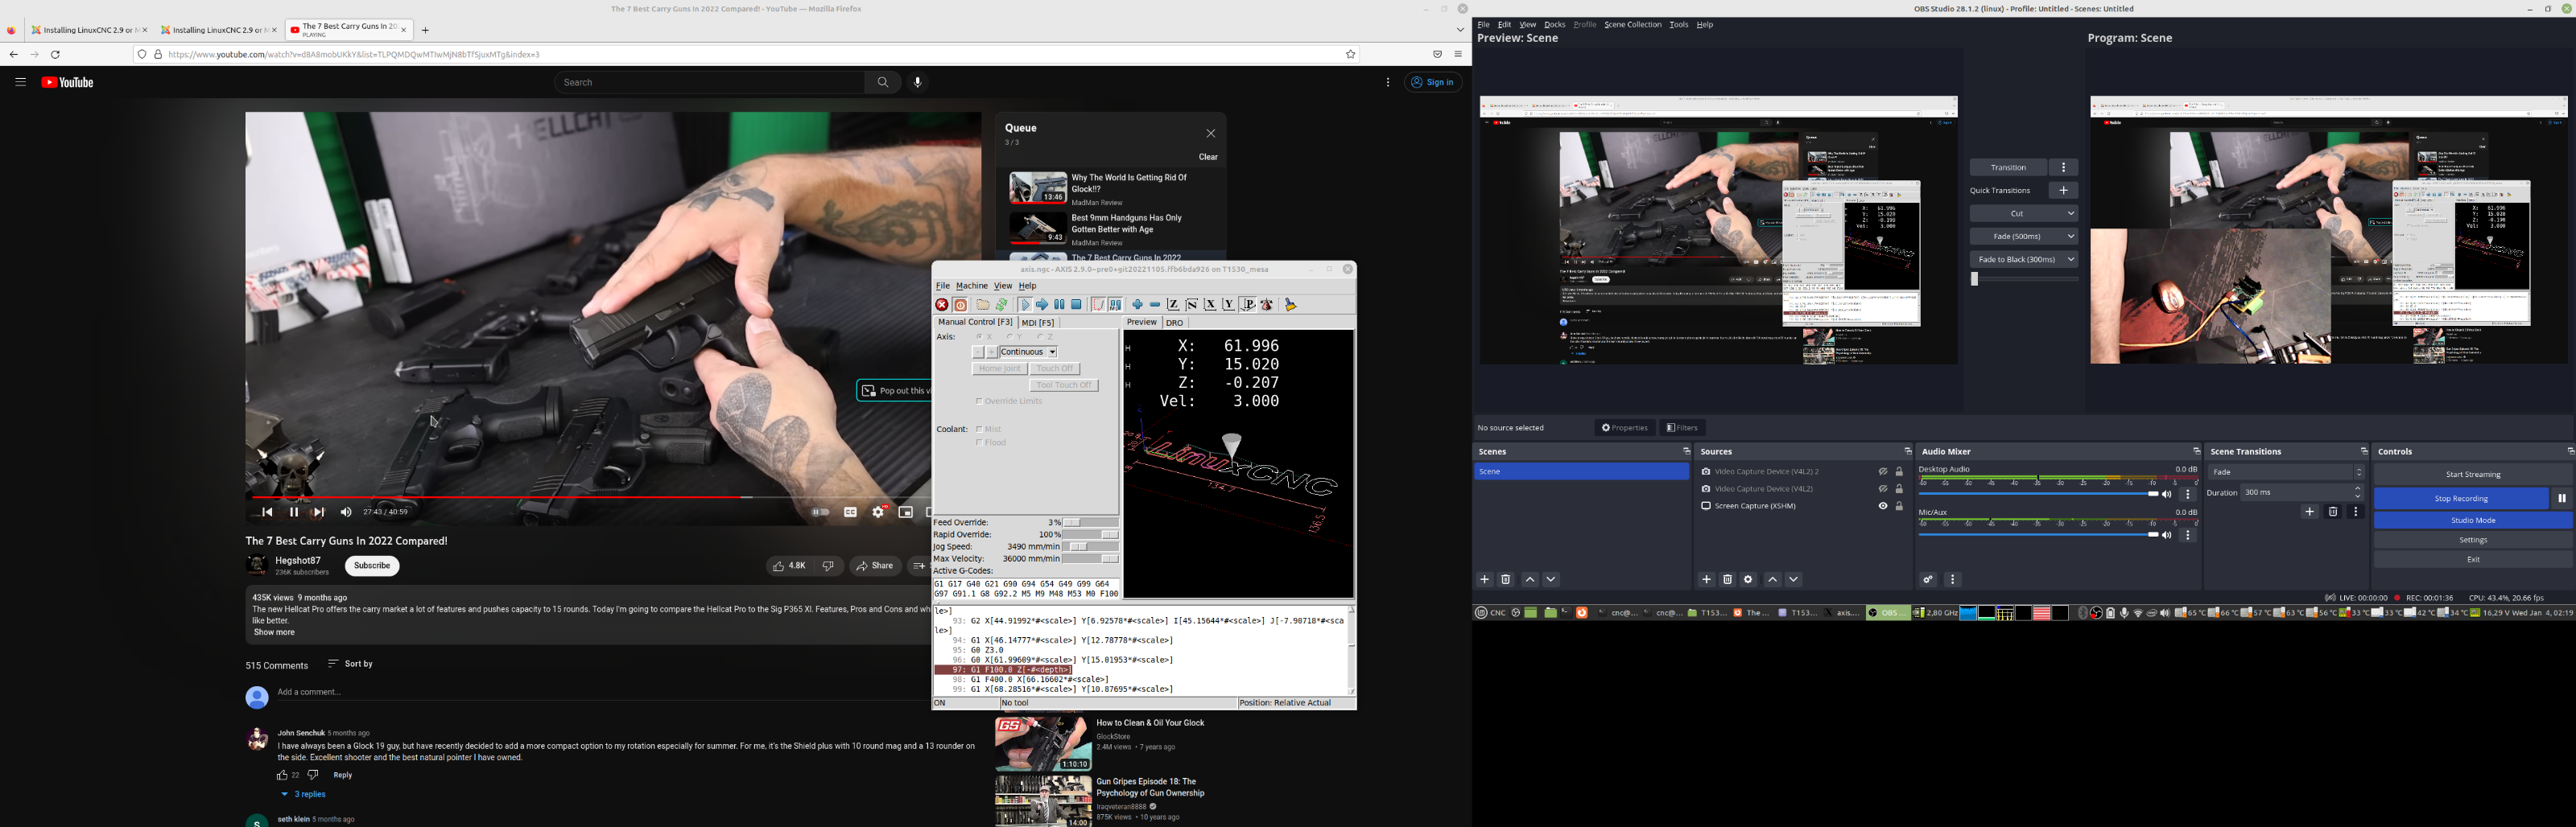Hide the Screen Capture (XSHM) source
This screenshot has height=827, width=2576.
click(1882, 506)
